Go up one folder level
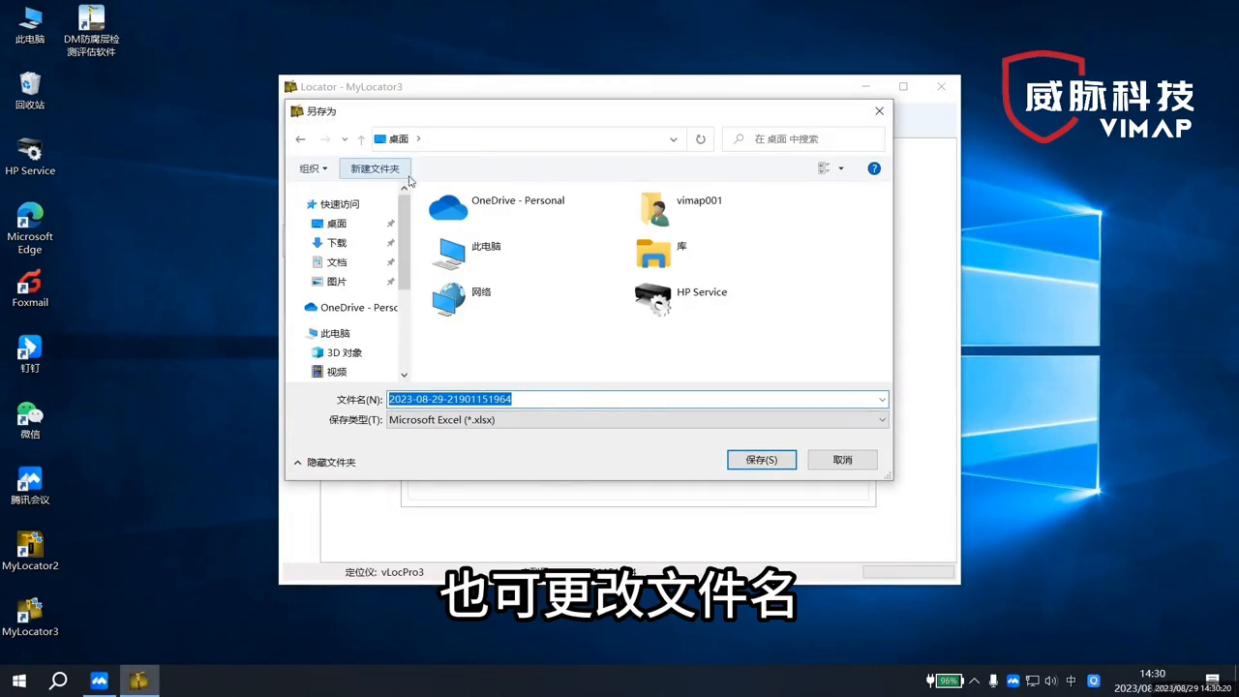Viewport: 1239px width, 697px height. coord(361,139)
